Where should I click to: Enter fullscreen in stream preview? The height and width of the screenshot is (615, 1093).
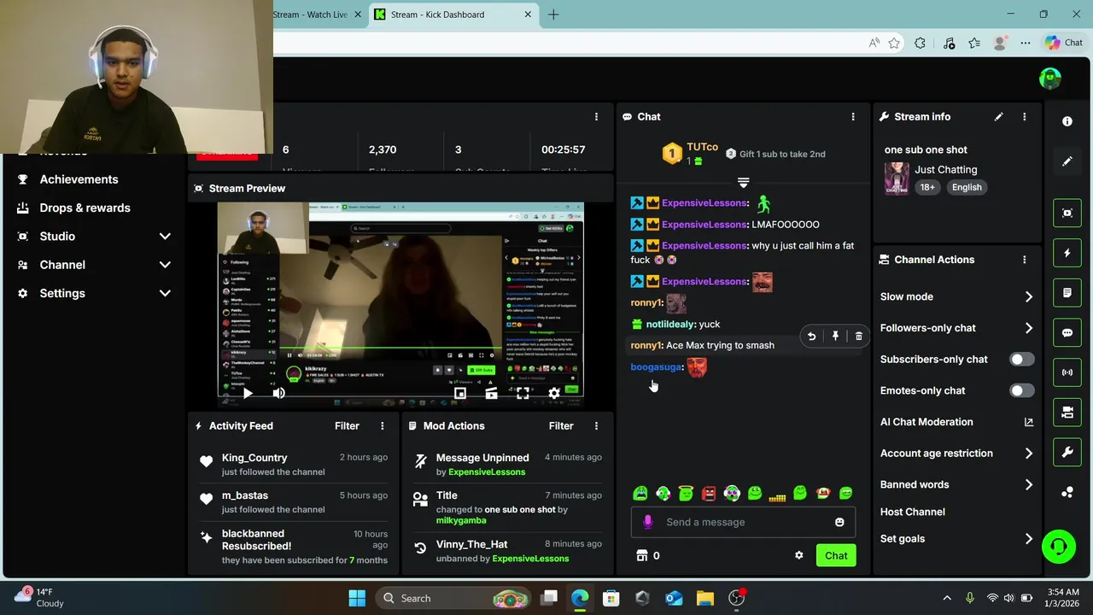tap(523, 393)
